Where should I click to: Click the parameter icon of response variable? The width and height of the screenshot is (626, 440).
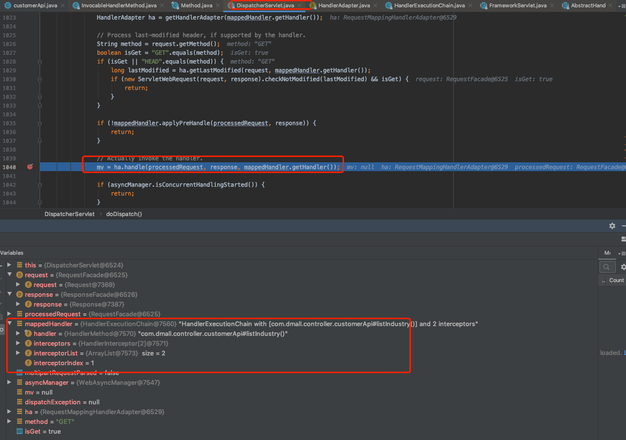20,294
